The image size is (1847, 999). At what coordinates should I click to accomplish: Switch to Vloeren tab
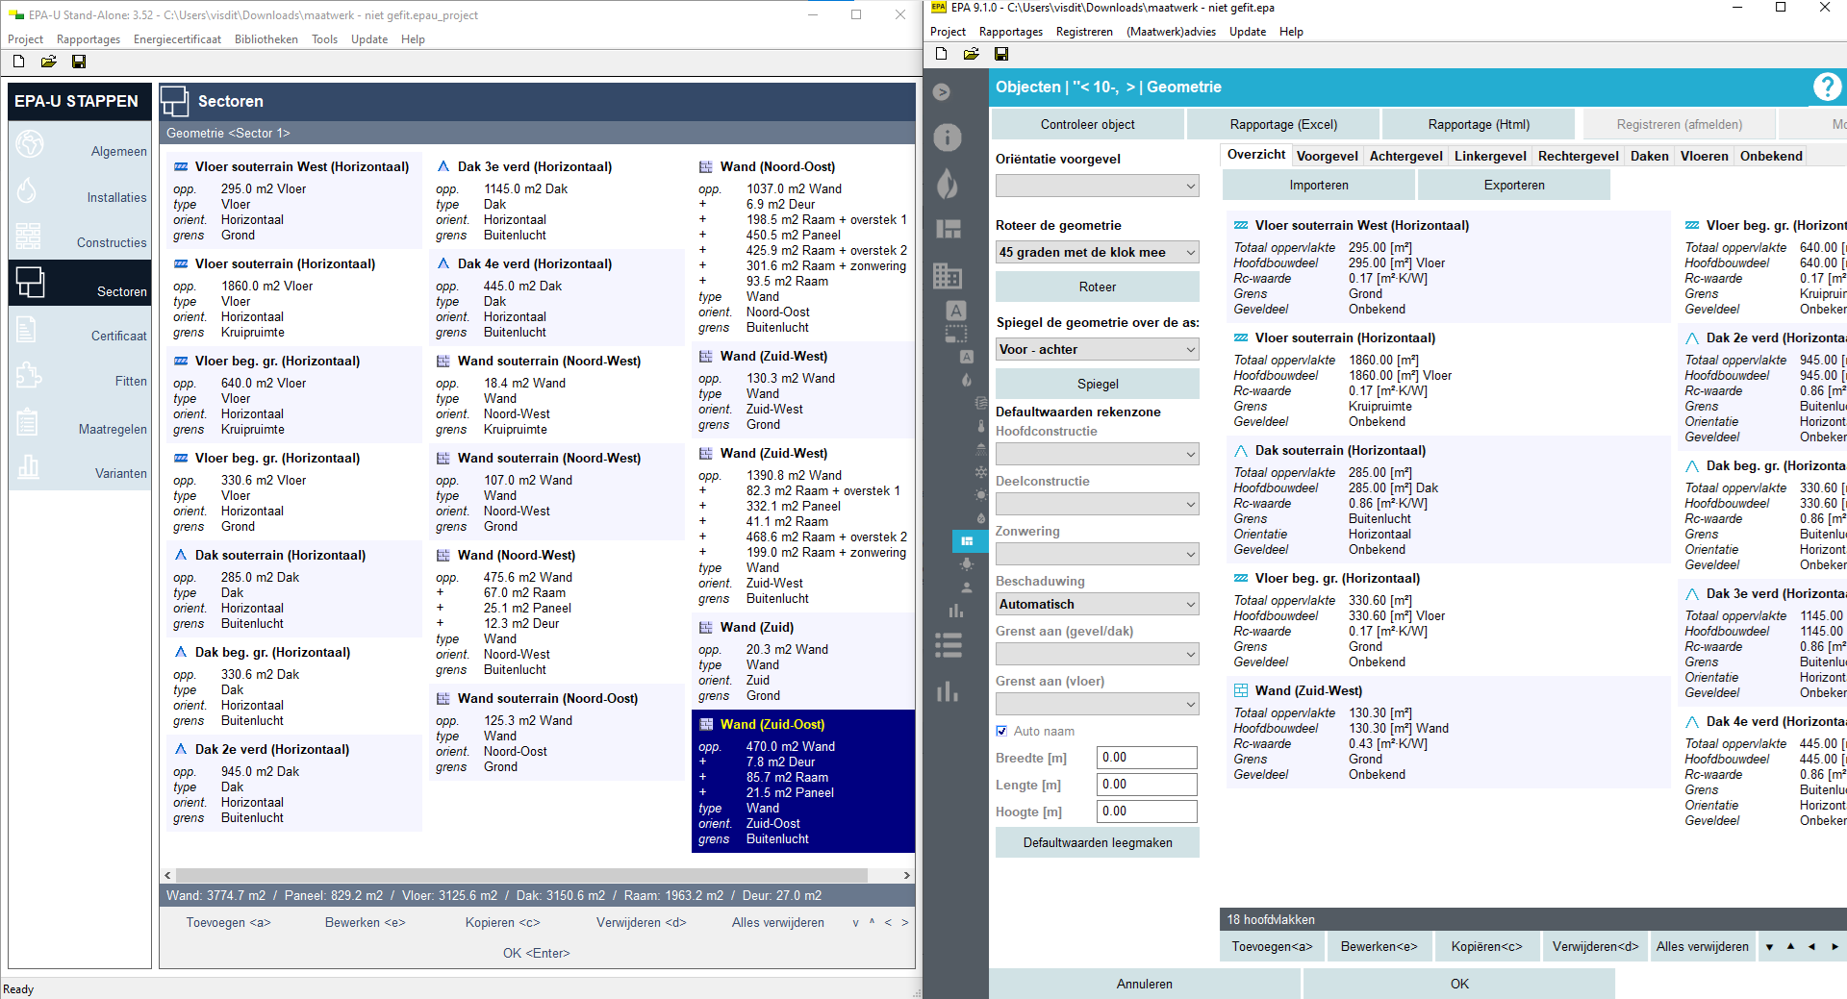1704,156
